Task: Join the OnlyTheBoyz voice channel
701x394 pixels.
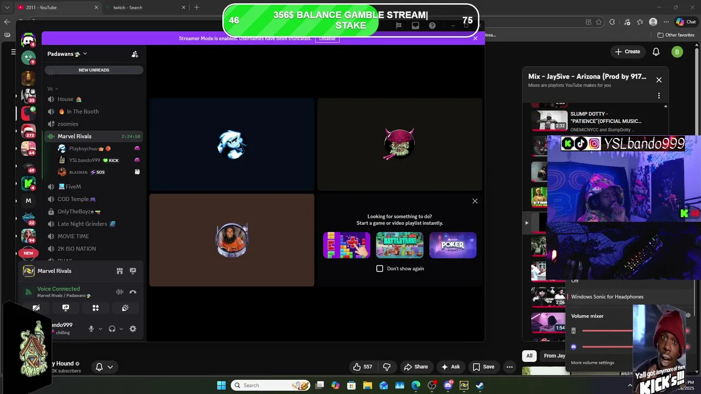Action: tap(93, 211)
